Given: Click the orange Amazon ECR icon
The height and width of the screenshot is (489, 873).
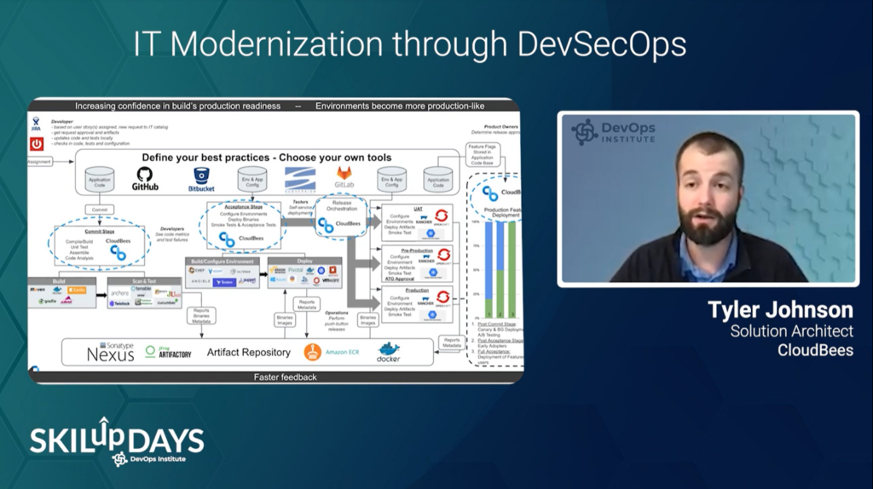Looking at the screenshot, I should (x=312, y=352).
